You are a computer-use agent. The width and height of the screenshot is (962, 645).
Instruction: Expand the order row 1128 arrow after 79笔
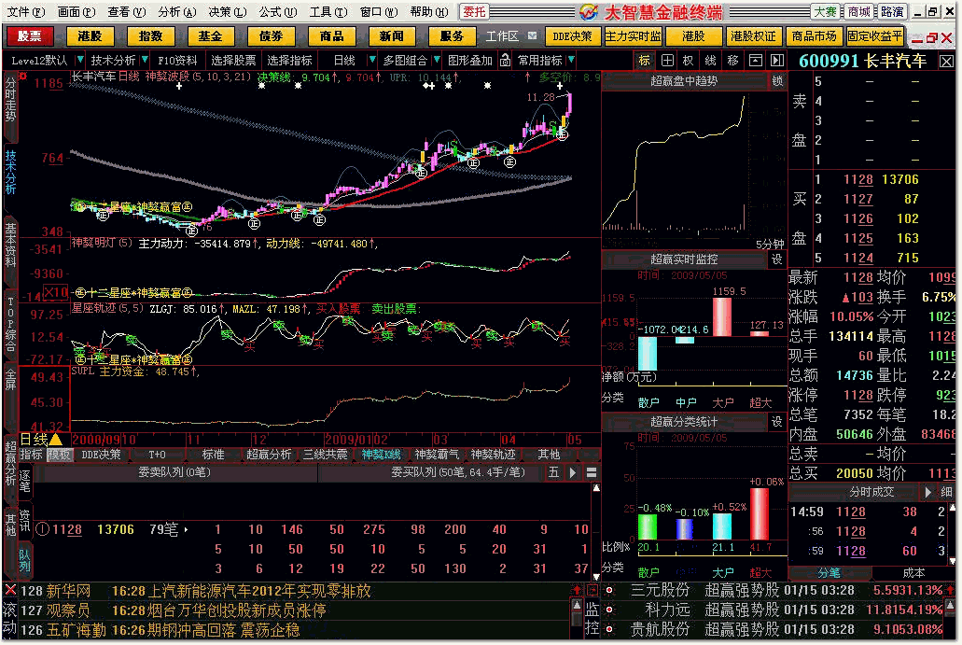pyautogui.click(x=186, y=529)
